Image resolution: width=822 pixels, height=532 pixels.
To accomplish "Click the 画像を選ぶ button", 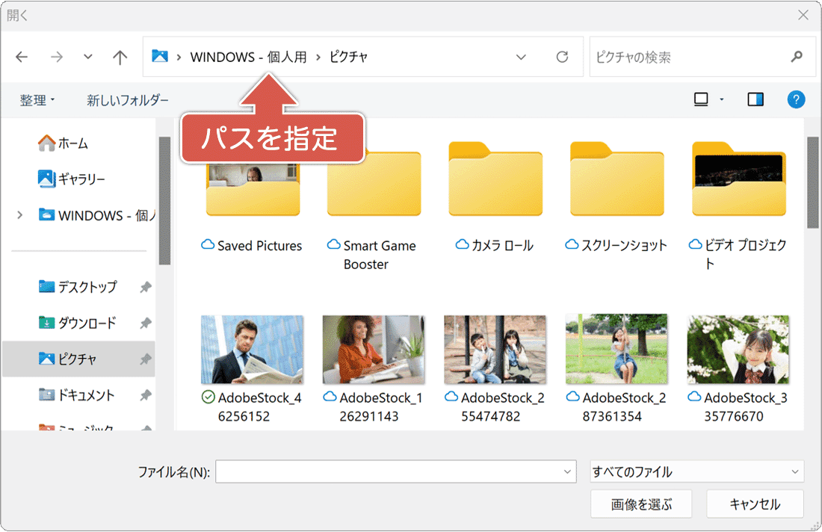I will [x=641, y=504].
